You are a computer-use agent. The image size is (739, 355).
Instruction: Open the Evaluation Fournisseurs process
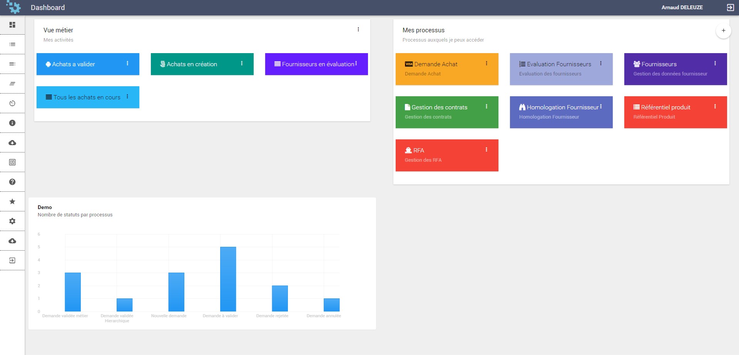point(561,69)
